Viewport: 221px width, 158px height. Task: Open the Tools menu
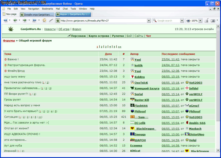(73, 9)
